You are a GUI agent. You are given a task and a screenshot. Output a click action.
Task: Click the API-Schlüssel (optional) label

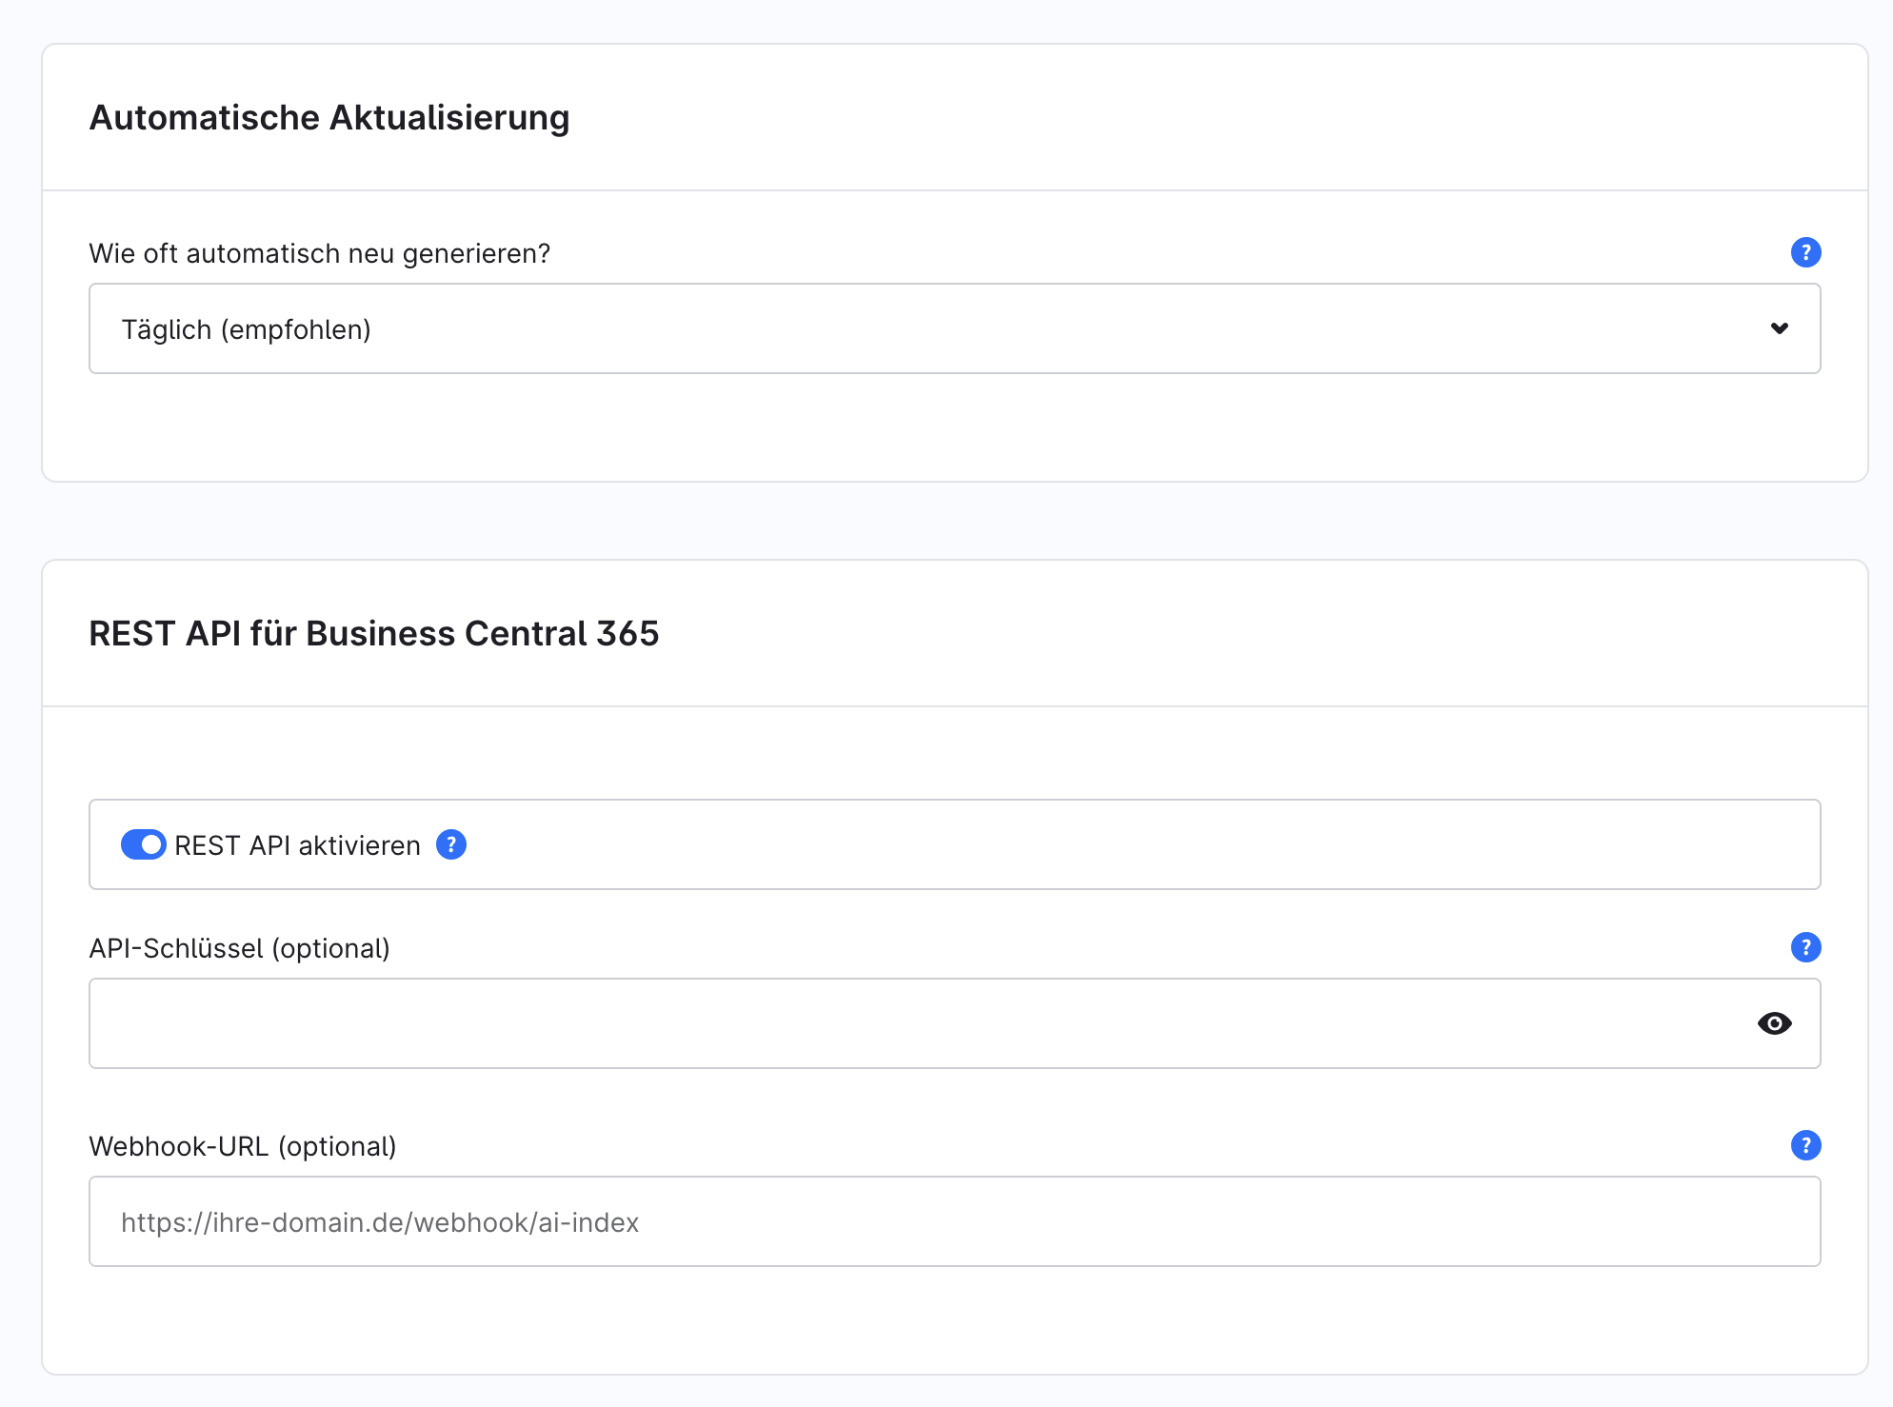[239, 948]
